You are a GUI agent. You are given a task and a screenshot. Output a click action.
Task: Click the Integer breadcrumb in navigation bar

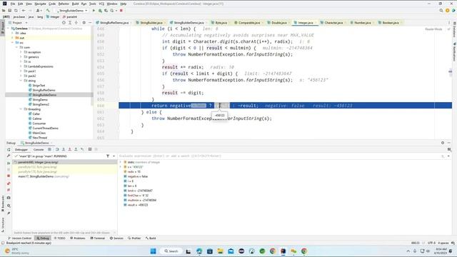(53, 17)
